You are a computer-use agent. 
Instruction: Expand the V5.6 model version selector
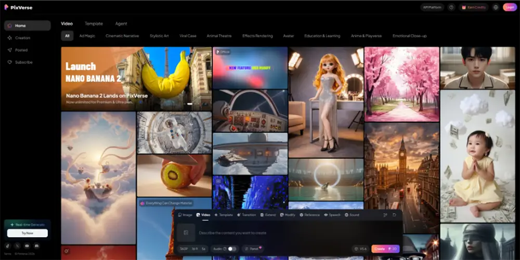coord(360,249)
